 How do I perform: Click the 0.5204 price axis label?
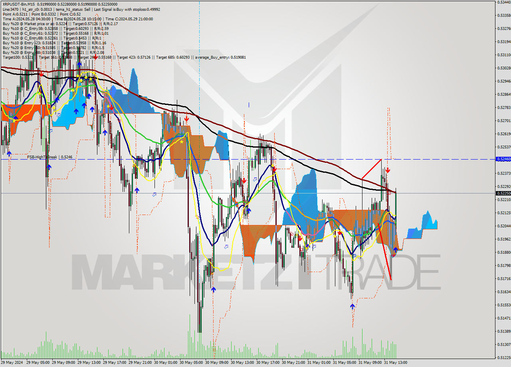(x=504, y=226)
